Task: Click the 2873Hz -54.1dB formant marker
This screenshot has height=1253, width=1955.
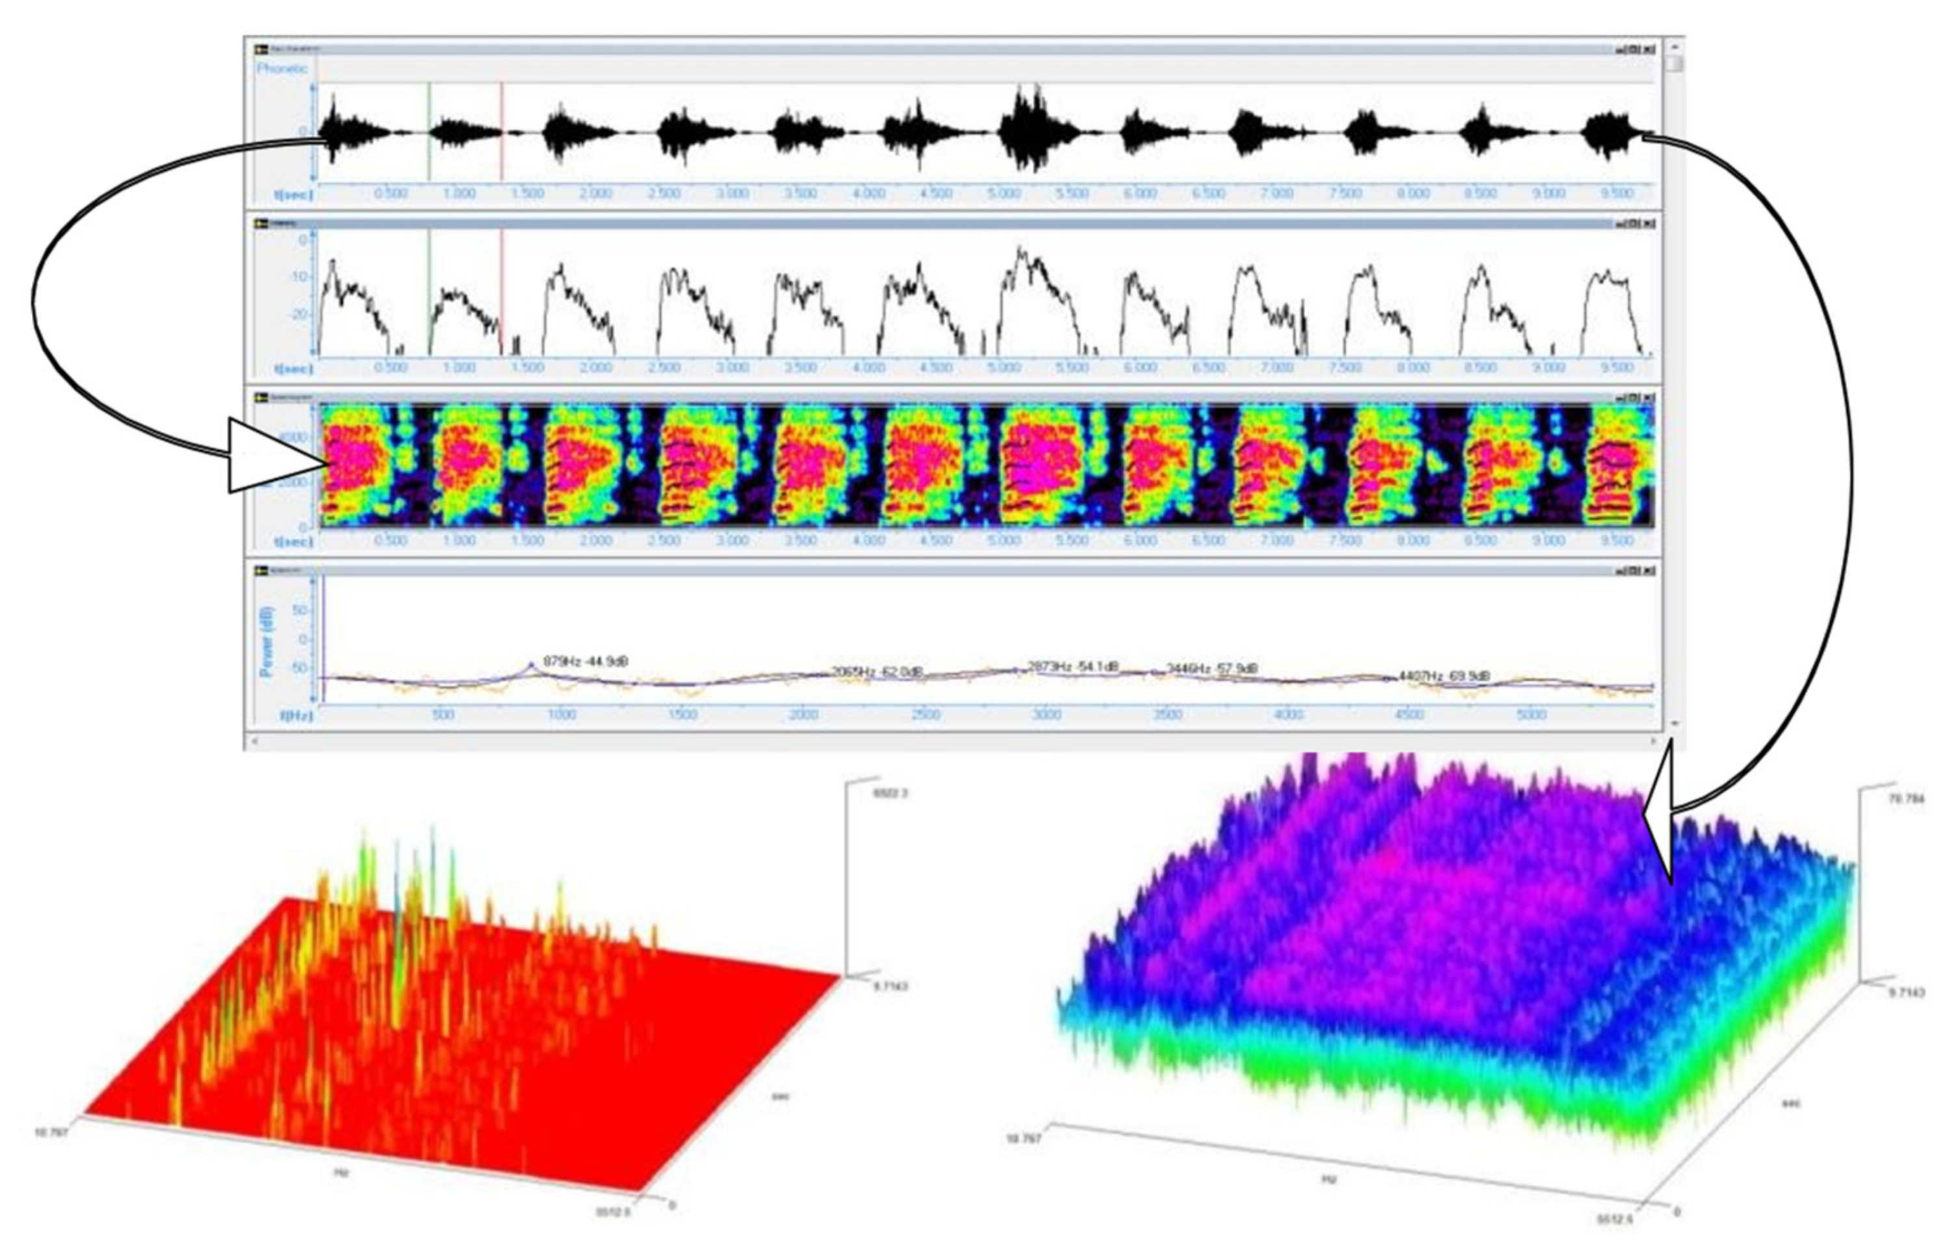Action: (1073, 666)
